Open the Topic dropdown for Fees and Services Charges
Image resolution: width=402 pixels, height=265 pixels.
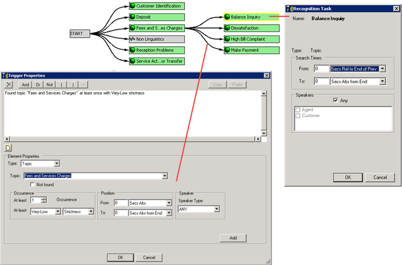point(165,176)
